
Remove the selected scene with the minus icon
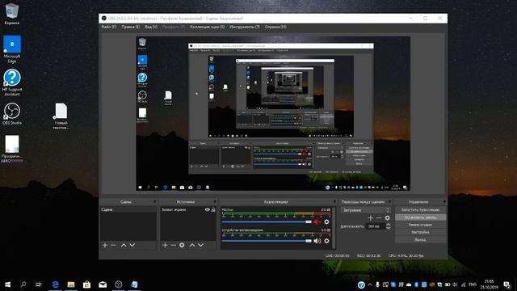113,245
